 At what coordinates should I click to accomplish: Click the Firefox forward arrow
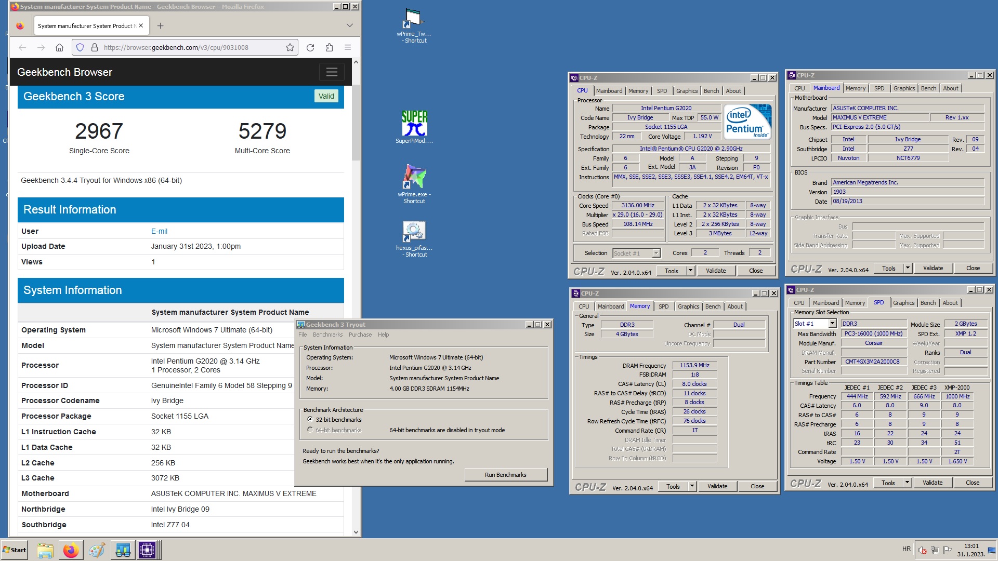click(41, 47)
